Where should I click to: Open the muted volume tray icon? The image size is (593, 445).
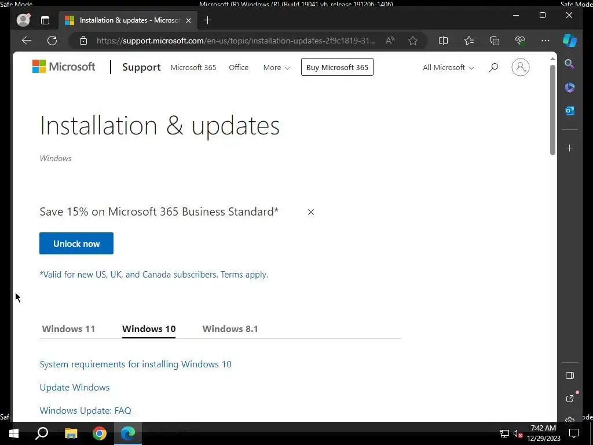518,433
